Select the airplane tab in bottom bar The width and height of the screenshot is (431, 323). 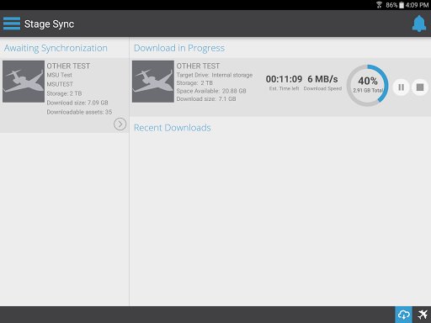(422, 315)
